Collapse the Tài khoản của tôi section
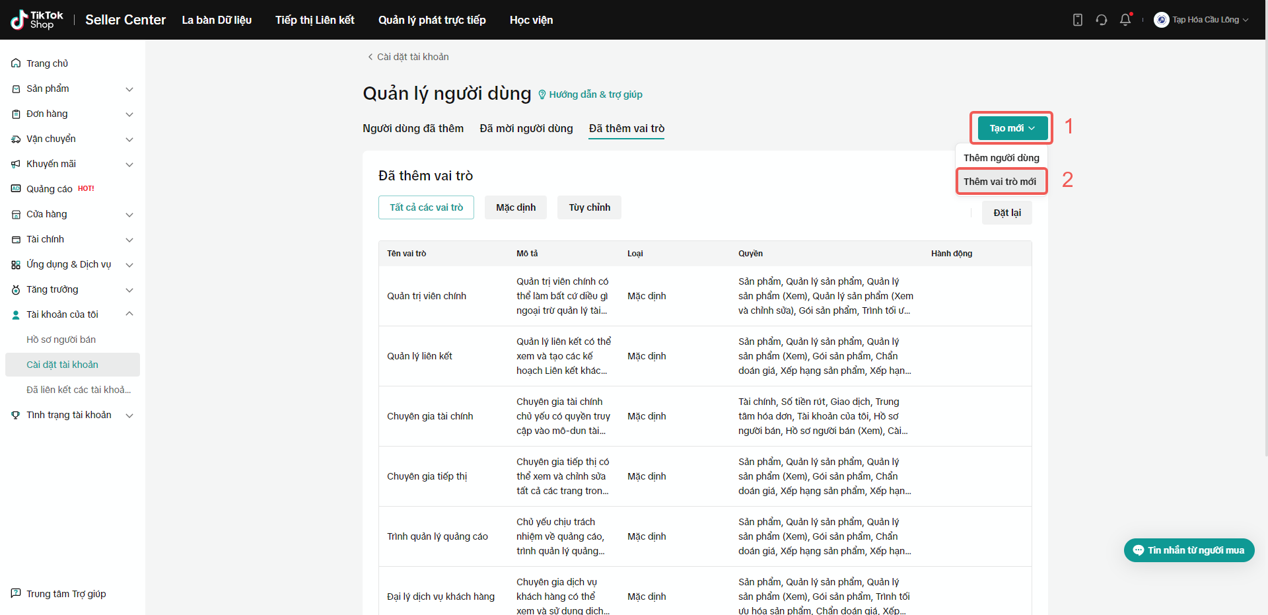 pos(129,314)
